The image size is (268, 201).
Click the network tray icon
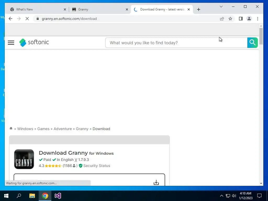pyautogui.click(x=228, y=196)
